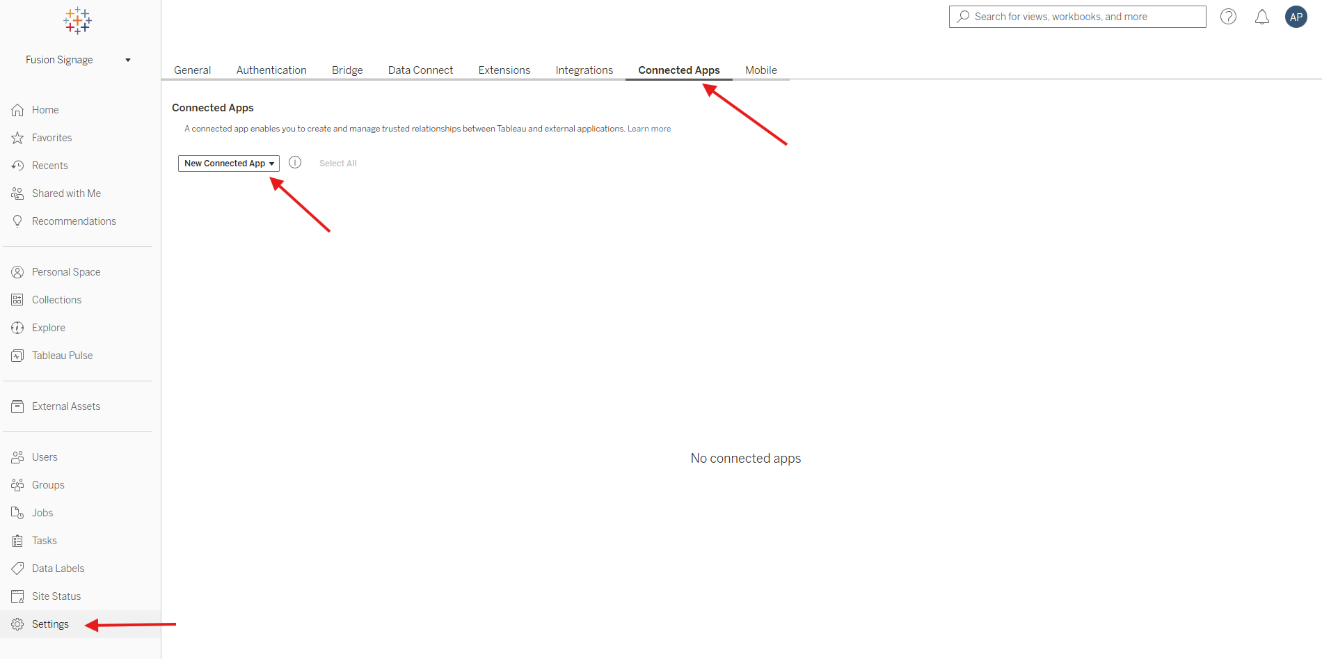Switch to the Data Connect tab
The height and width of the screenshot is (659, 1322).
(420, 70)
